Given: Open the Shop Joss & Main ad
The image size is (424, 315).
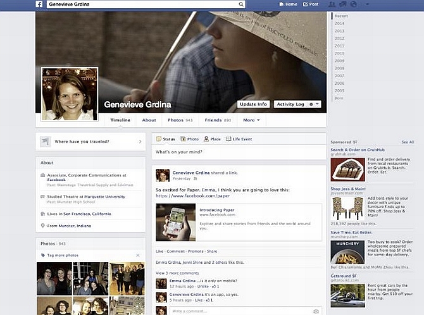Looking at the screenshot, I should 348,188.
